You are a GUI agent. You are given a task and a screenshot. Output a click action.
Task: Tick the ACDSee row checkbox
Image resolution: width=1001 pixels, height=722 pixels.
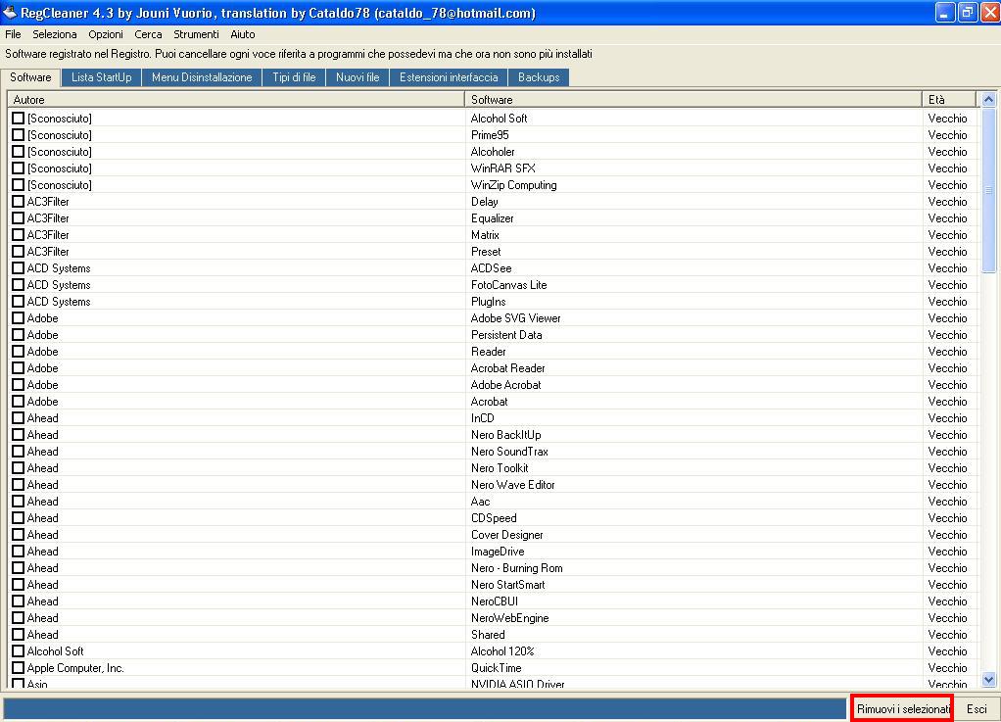pos(18,268)
